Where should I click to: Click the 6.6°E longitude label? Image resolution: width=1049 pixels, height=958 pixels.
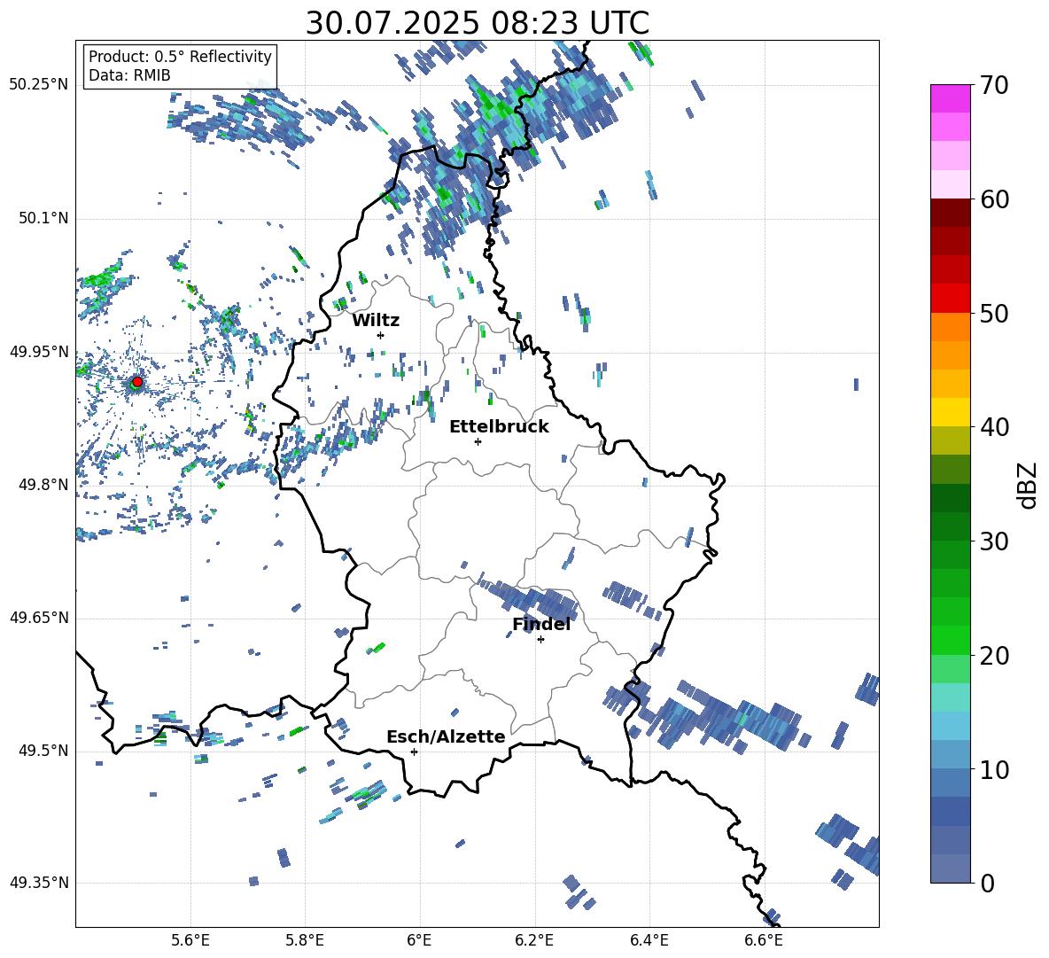coord(764,940)
